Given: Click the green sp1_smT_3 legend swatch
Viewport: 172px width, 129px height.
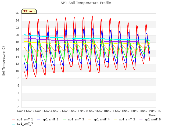Looking at the screenshot, I should [64, 120].
